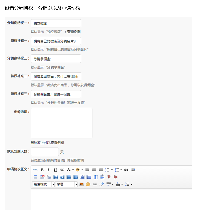Apply bold formatting in editor toolbar
Viewport: 200px width, 214px height.
click(x=42, y=170)
